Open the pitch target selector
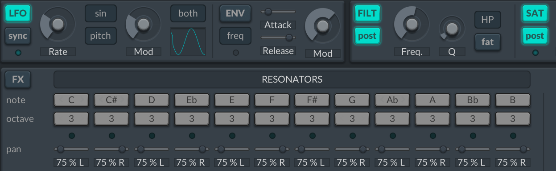The height and width of the screenshot is (171, 556). pyautogui.click(x=101, y=36)
